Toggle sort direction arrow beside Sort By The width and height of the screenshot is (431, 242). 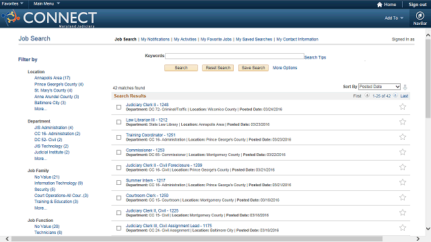[x=405, y=87]
